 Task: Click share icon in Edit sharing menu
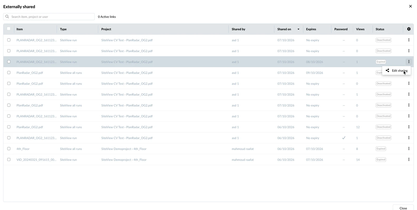pos(387,70)
